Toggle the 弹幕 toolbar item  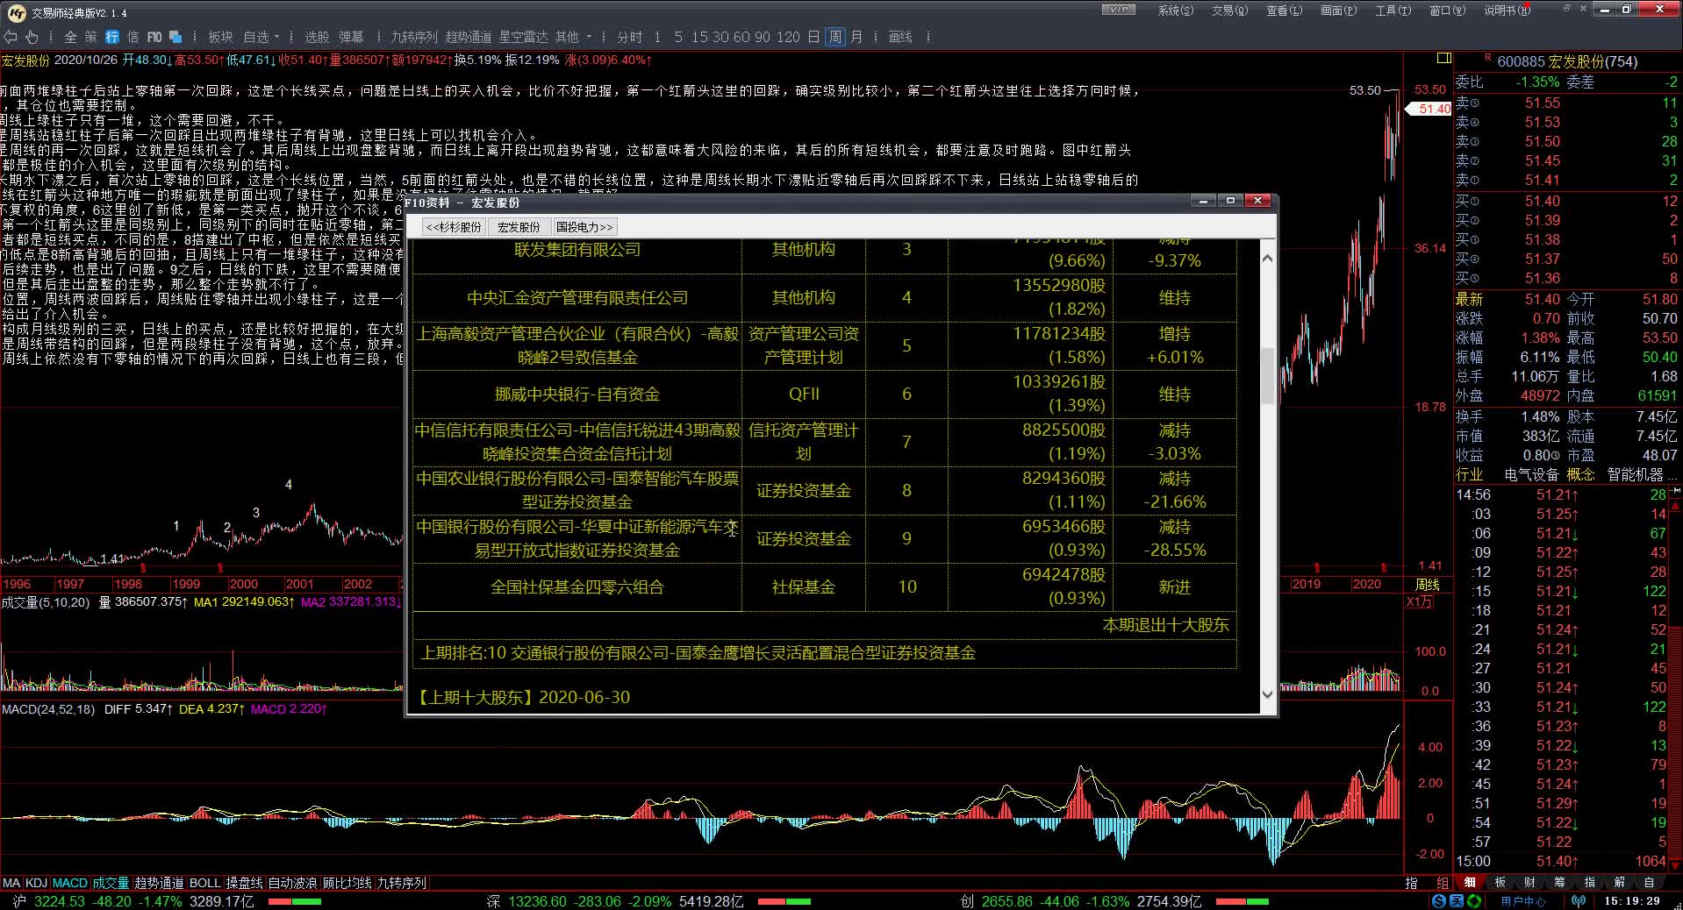(351, 37)
